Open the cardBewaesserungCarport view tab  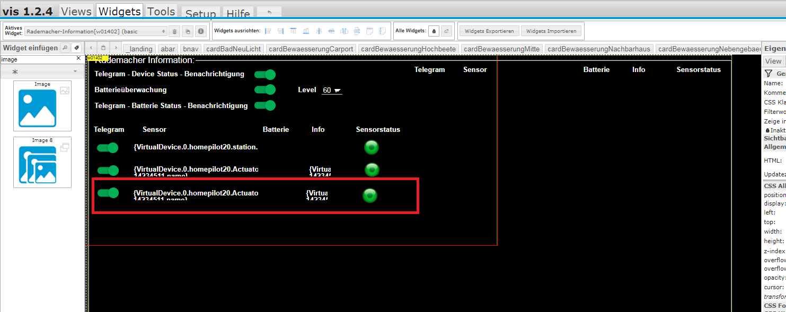(311, 49)
